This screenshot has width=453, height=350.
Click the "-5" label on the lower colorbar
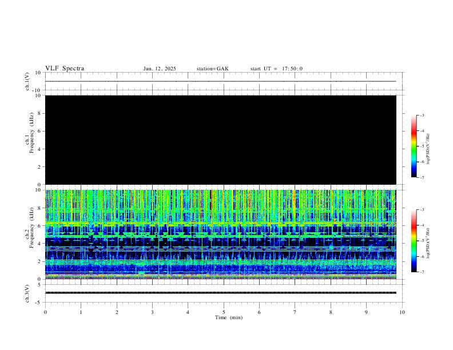pyautogui.click(x=422, y=241)
